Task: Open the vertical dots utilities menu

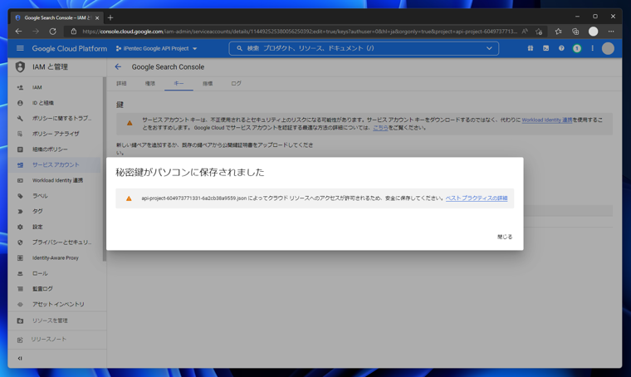Action: tap(592, 48)
